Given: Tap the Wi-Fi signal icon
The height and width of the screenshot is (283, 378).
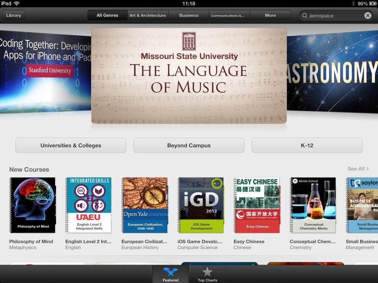Looking at the screenshot, I should [17, 3].
